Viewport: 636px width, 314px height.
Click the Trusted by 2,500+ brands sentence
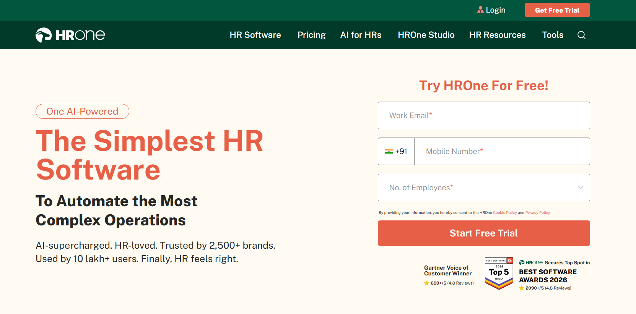pos(218,245)
